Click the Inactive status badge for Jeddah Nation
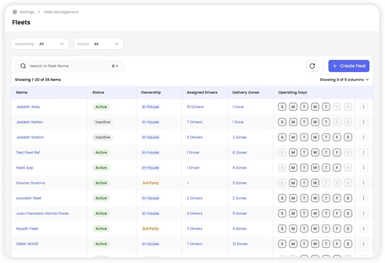 pos(103,122)
